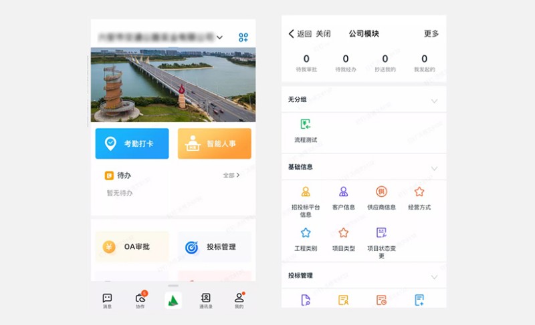The width and height of the screenshot is (535, 325).
Task: Expand the company name dropdown arrow
Action: pyautogui.click(x=220, y=37)
